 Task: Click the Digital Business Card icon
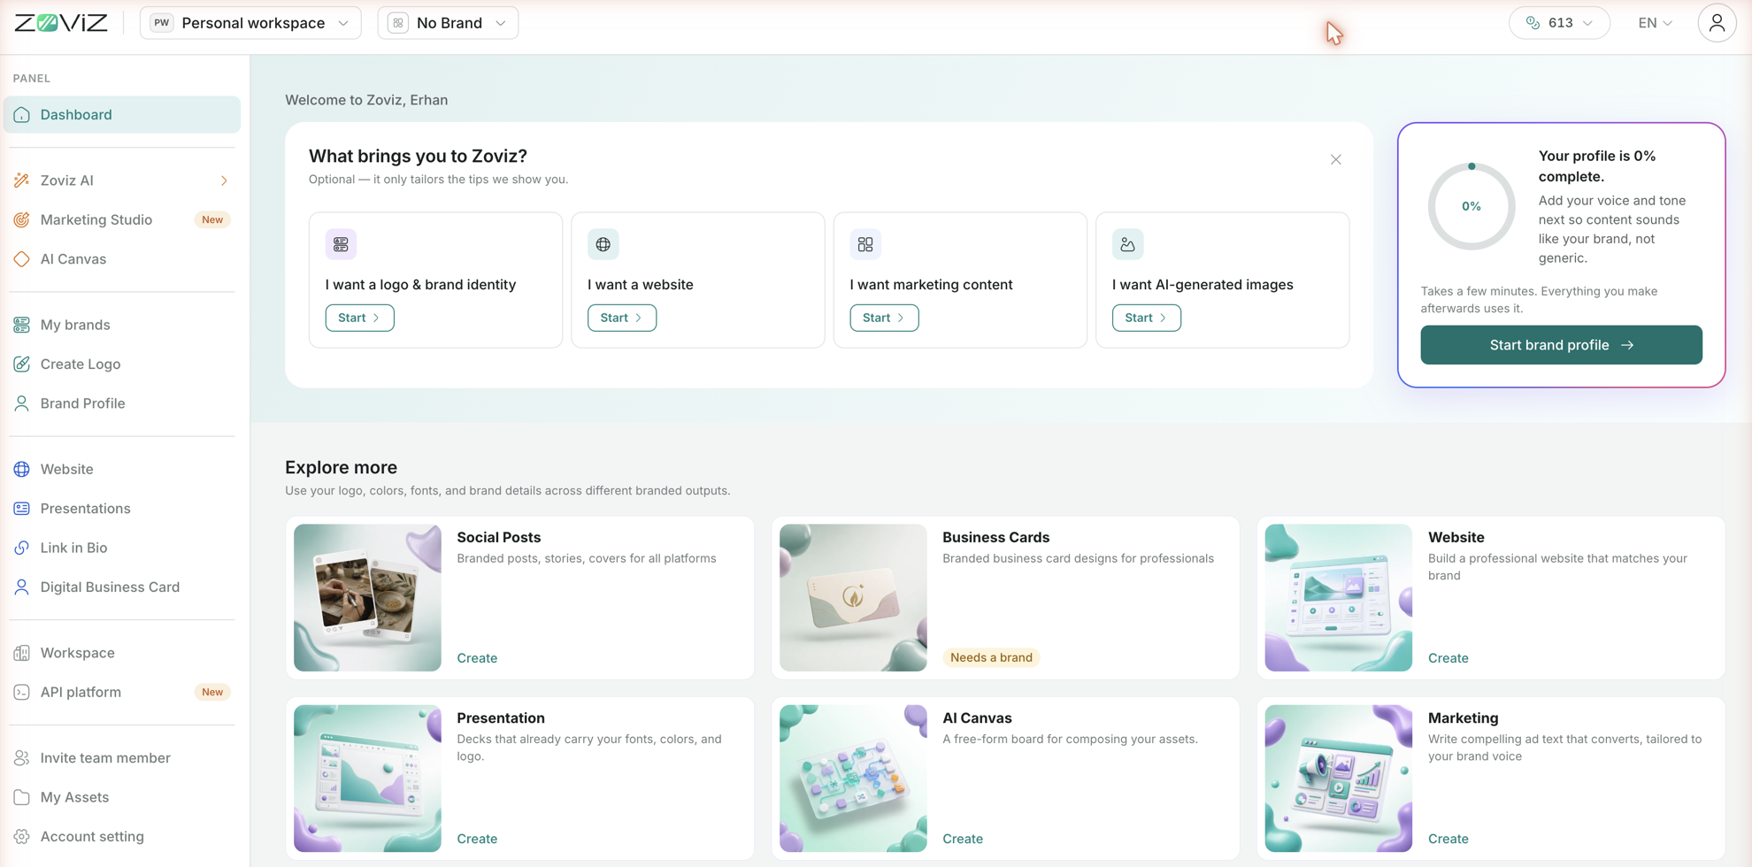pos(22,587)
